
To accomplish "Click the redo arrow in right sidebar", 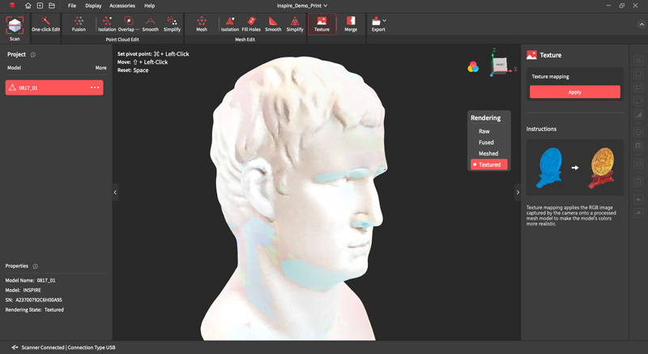I will [638, 213].
